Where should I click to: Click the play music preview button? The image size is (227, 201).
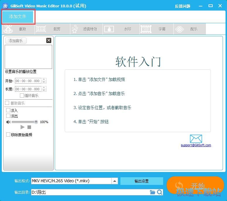tap(23, 127)
